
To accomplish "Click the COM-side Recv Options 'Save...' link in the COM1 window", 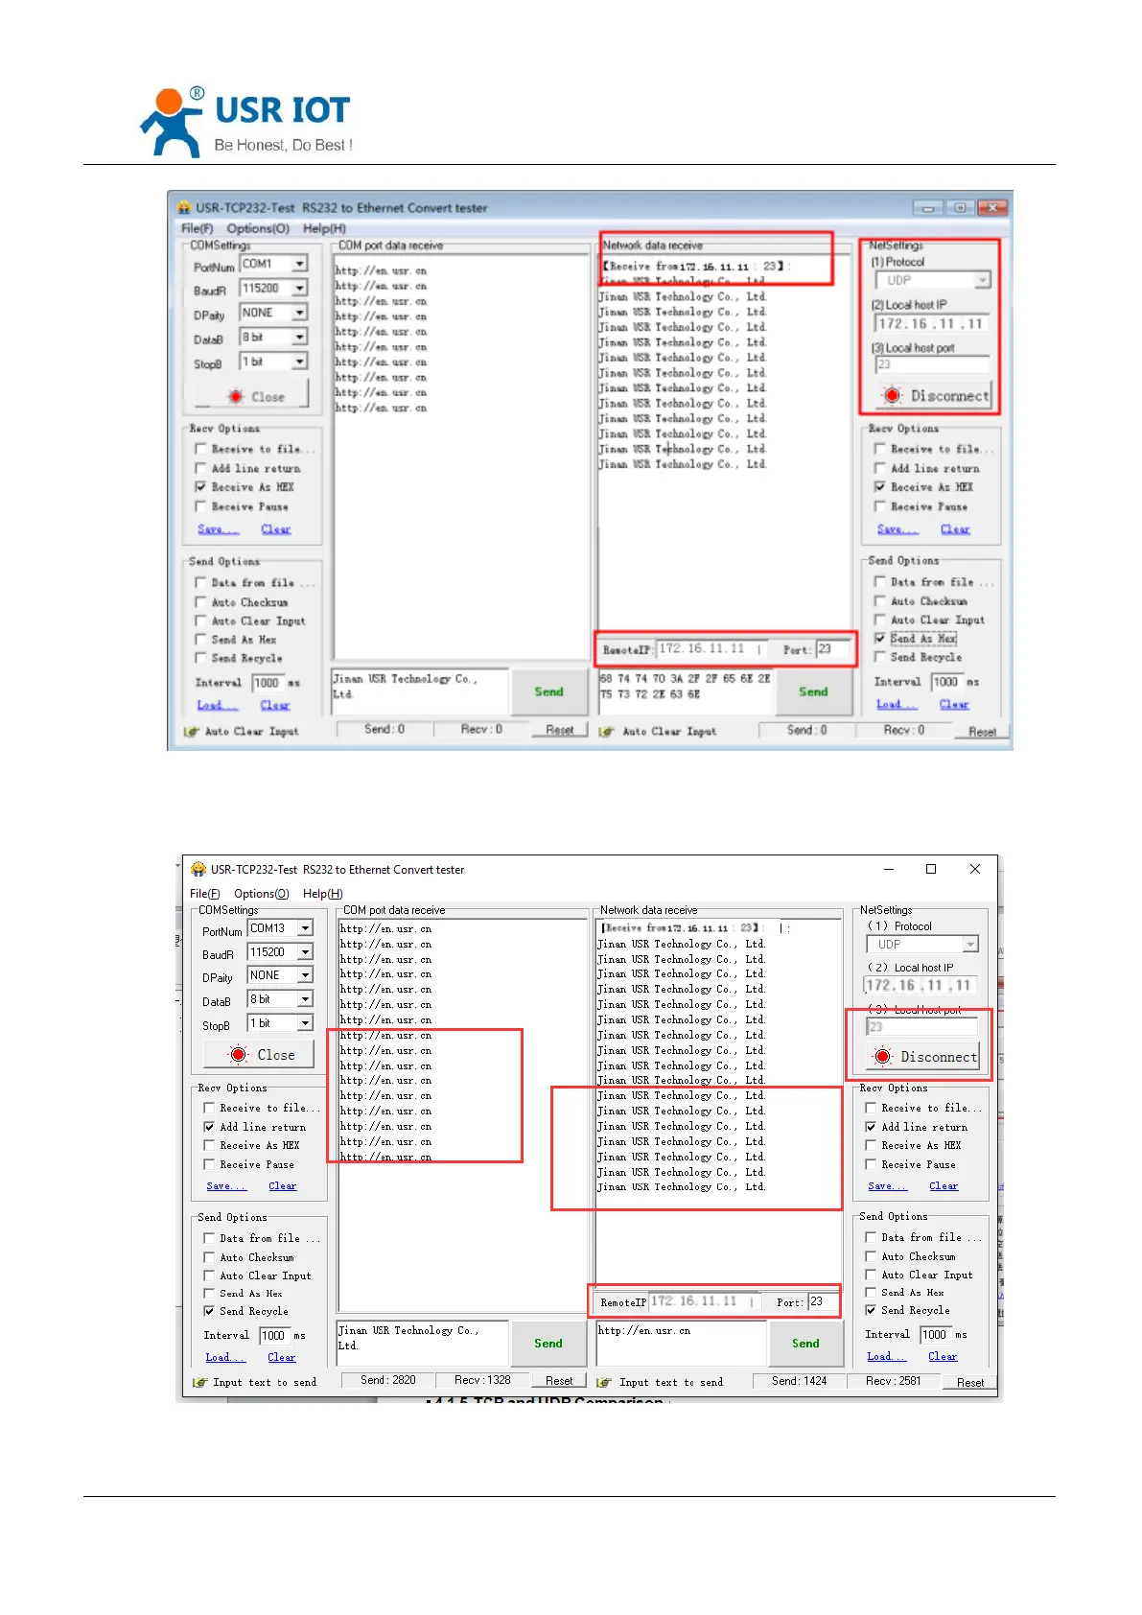I will (217, 529).
